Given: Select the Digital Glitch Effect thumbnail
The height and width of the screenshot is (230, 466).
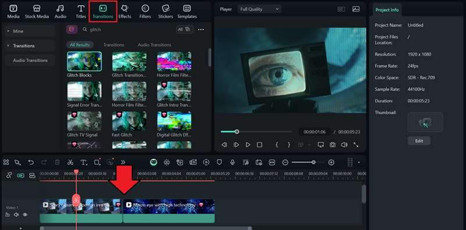Looking at the screenshot, I should coord(174,121).
